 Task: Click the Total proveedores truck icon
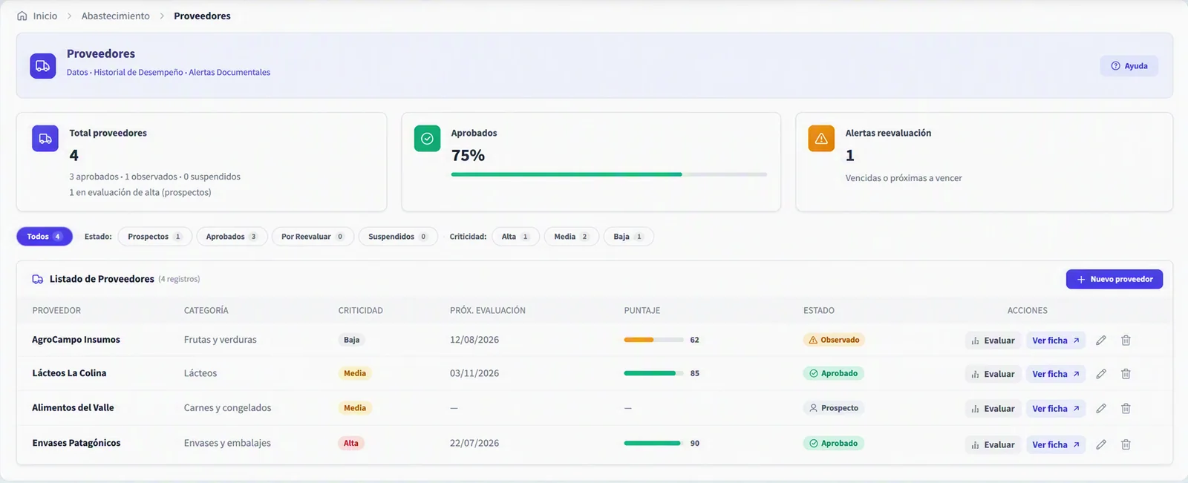click(45, 139)
